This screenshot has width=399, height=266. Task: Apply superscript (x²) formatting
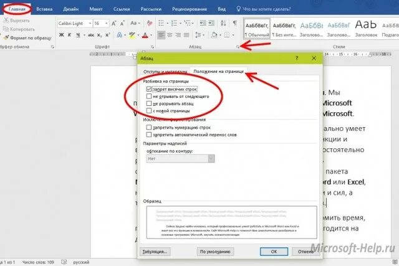(108, 35)
